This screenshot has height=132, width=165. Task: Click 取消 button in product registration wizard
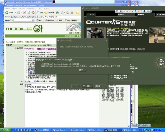click(101, 86)
